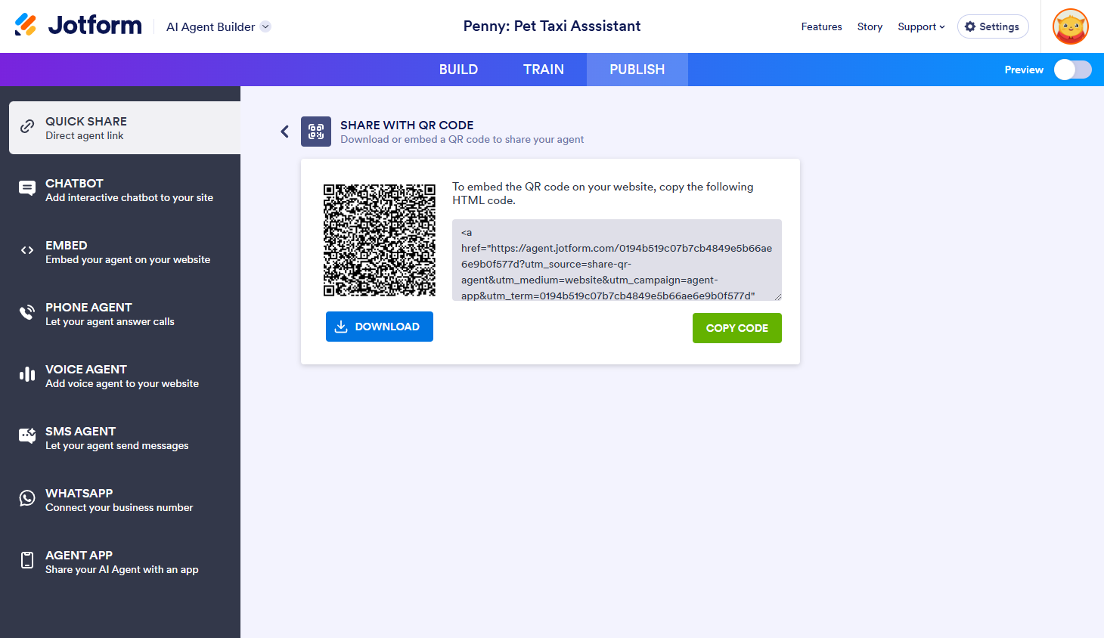Expand the AI Agent Builder dropdown

265,26
